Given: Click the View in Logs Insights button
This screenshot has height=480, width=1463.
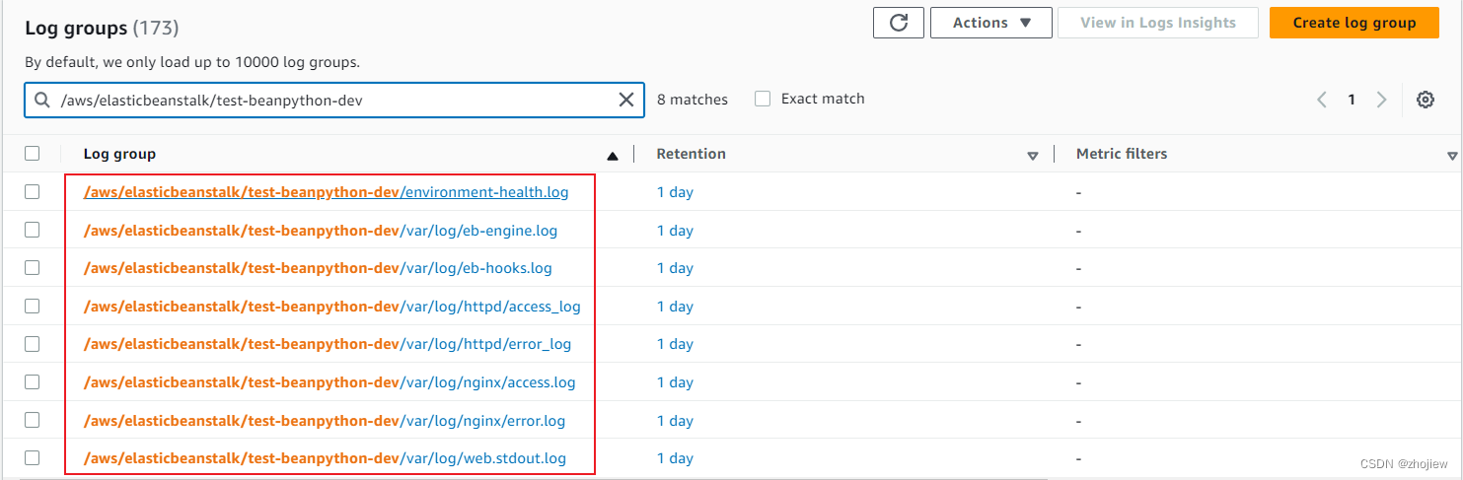Looking at the screenshot, I should [1158, 23].
